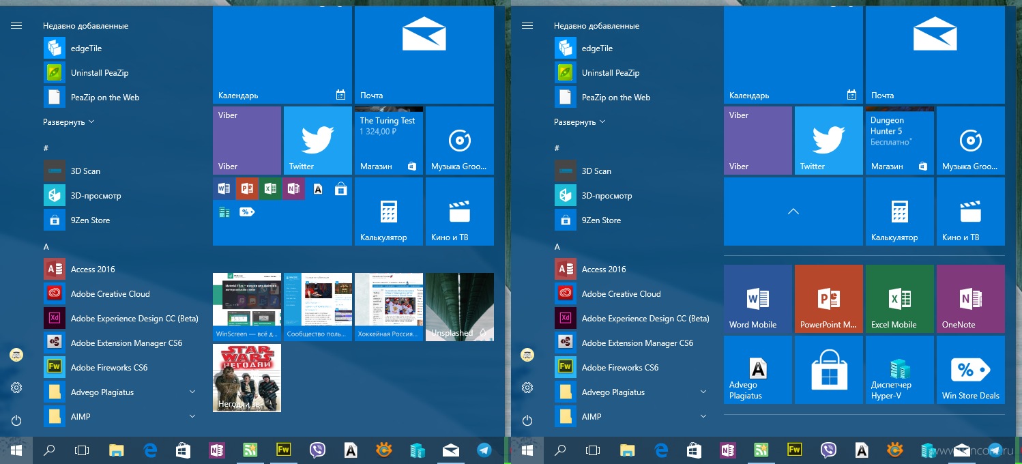Open the Калькулятор tile in the right Start menu

900,212
